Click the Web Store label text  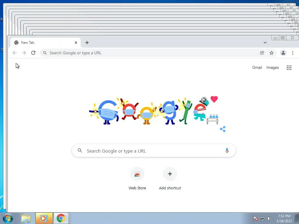click(137, 188)
